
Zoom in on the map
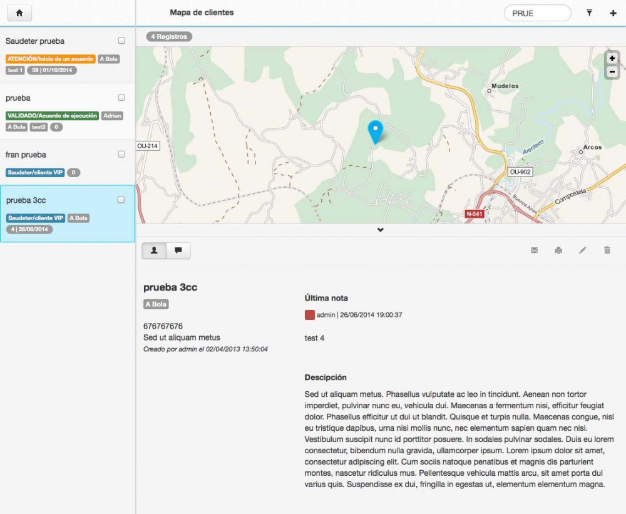tap(612, 58)
